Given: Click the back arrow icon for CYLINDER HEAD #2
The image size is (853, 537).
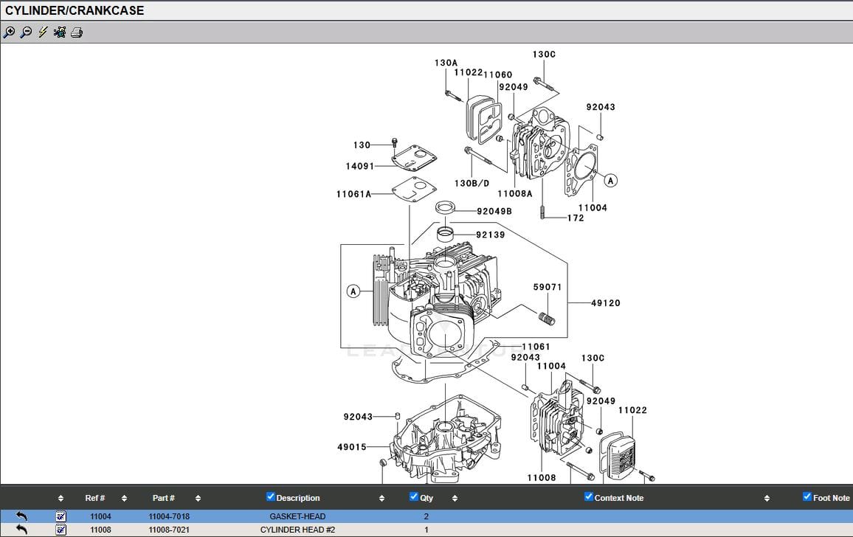Looking at the screenshot, I should point(21,530).
